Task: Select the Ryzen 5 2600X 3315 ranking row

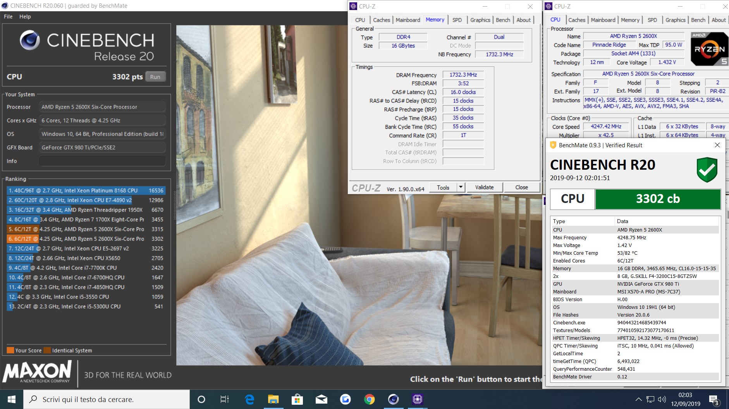Action: pyautogui.click(x=86, y=229)
